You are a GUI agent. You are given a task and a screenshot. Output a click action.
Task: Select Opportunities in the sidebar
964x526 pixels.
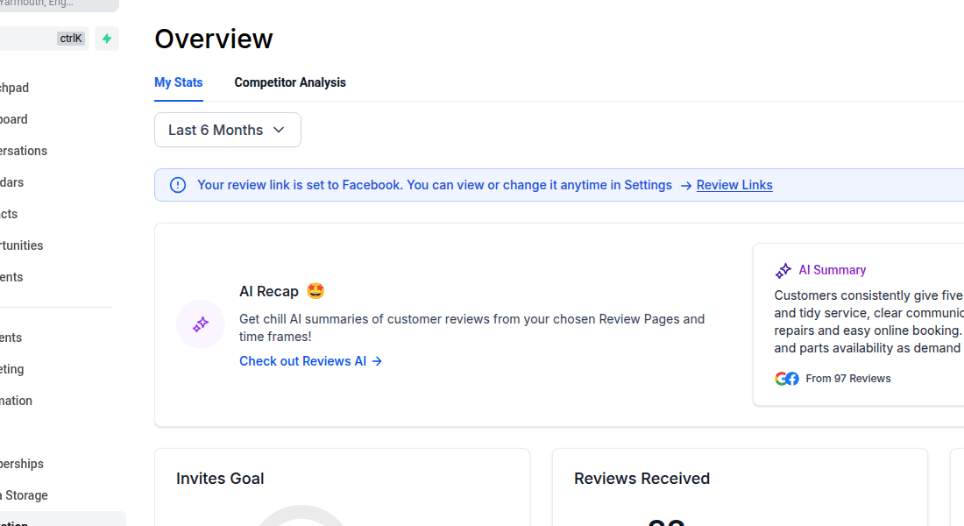point(21,245)
